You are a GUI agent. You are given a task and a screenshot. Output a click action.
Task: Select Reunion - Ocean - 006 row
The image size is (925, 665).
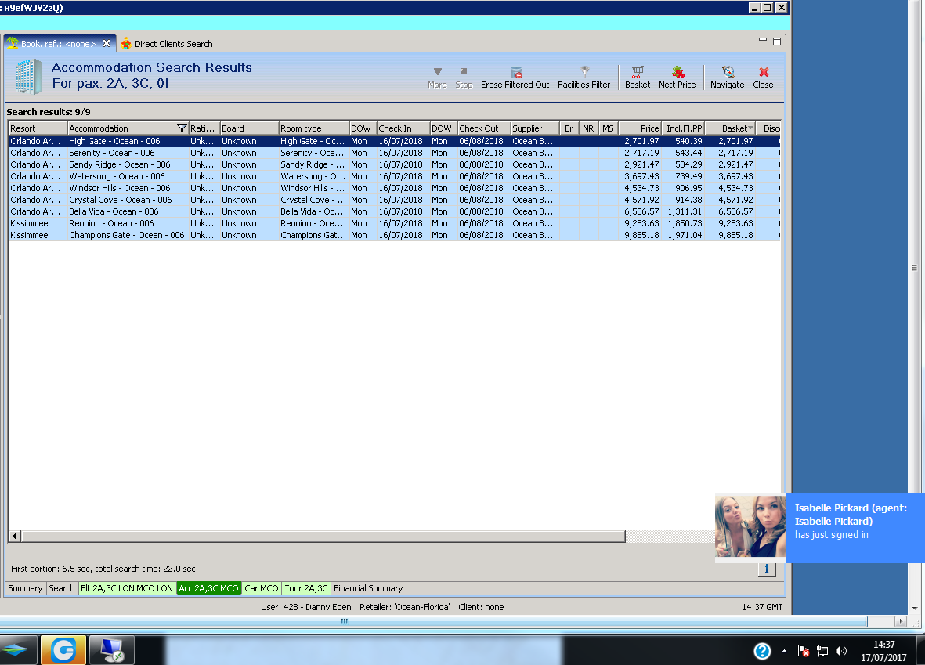point(394,224)
